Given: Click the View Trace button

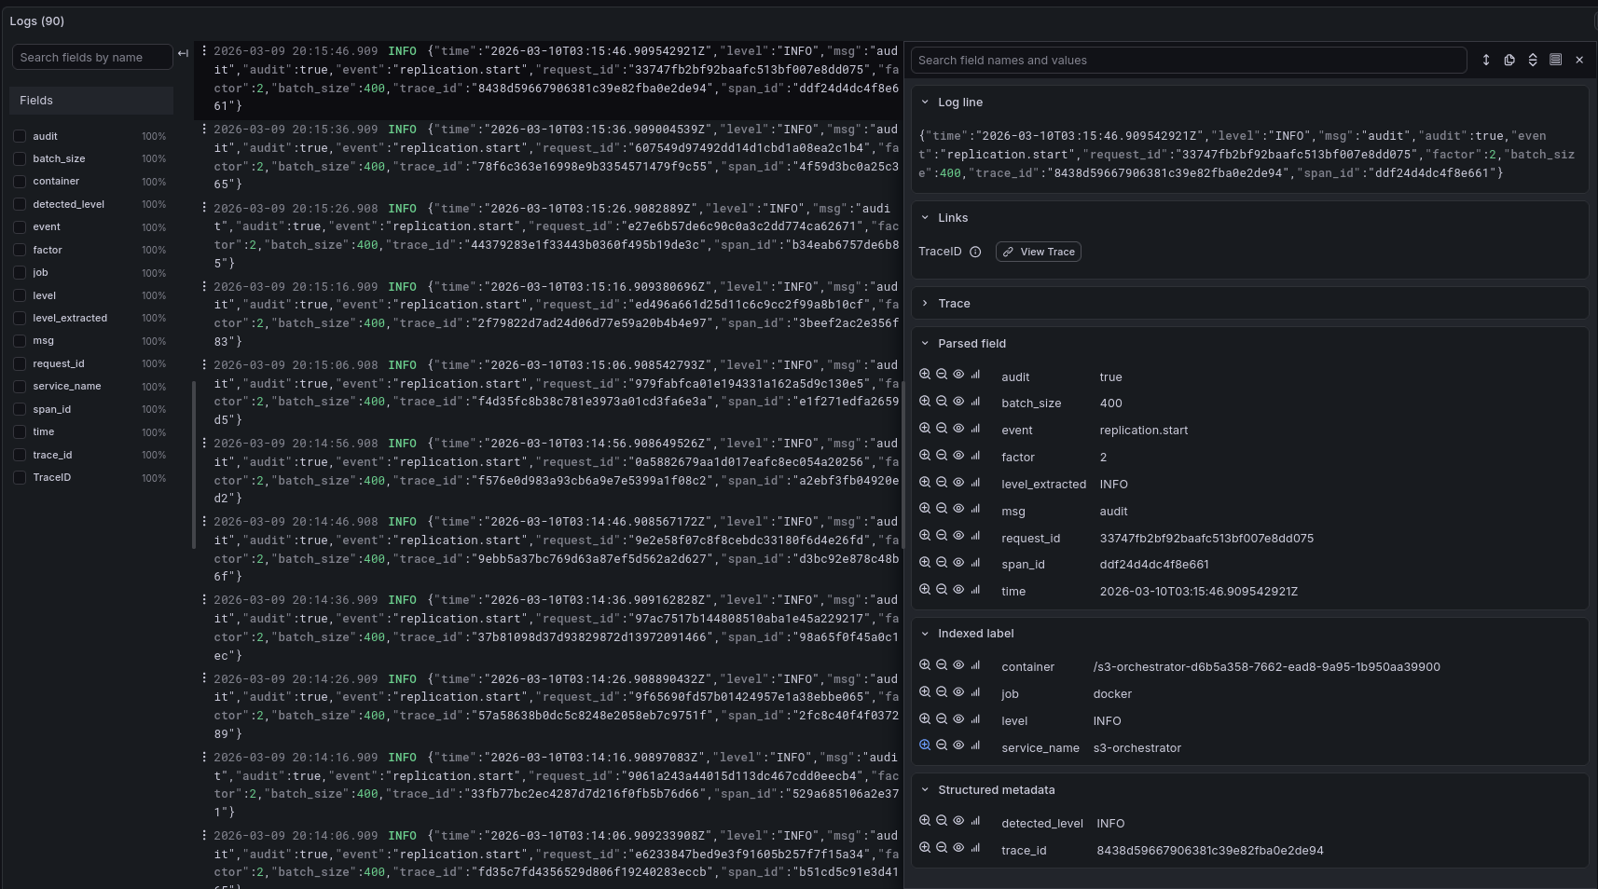Looking at the screenshot, I should 1039,252.
